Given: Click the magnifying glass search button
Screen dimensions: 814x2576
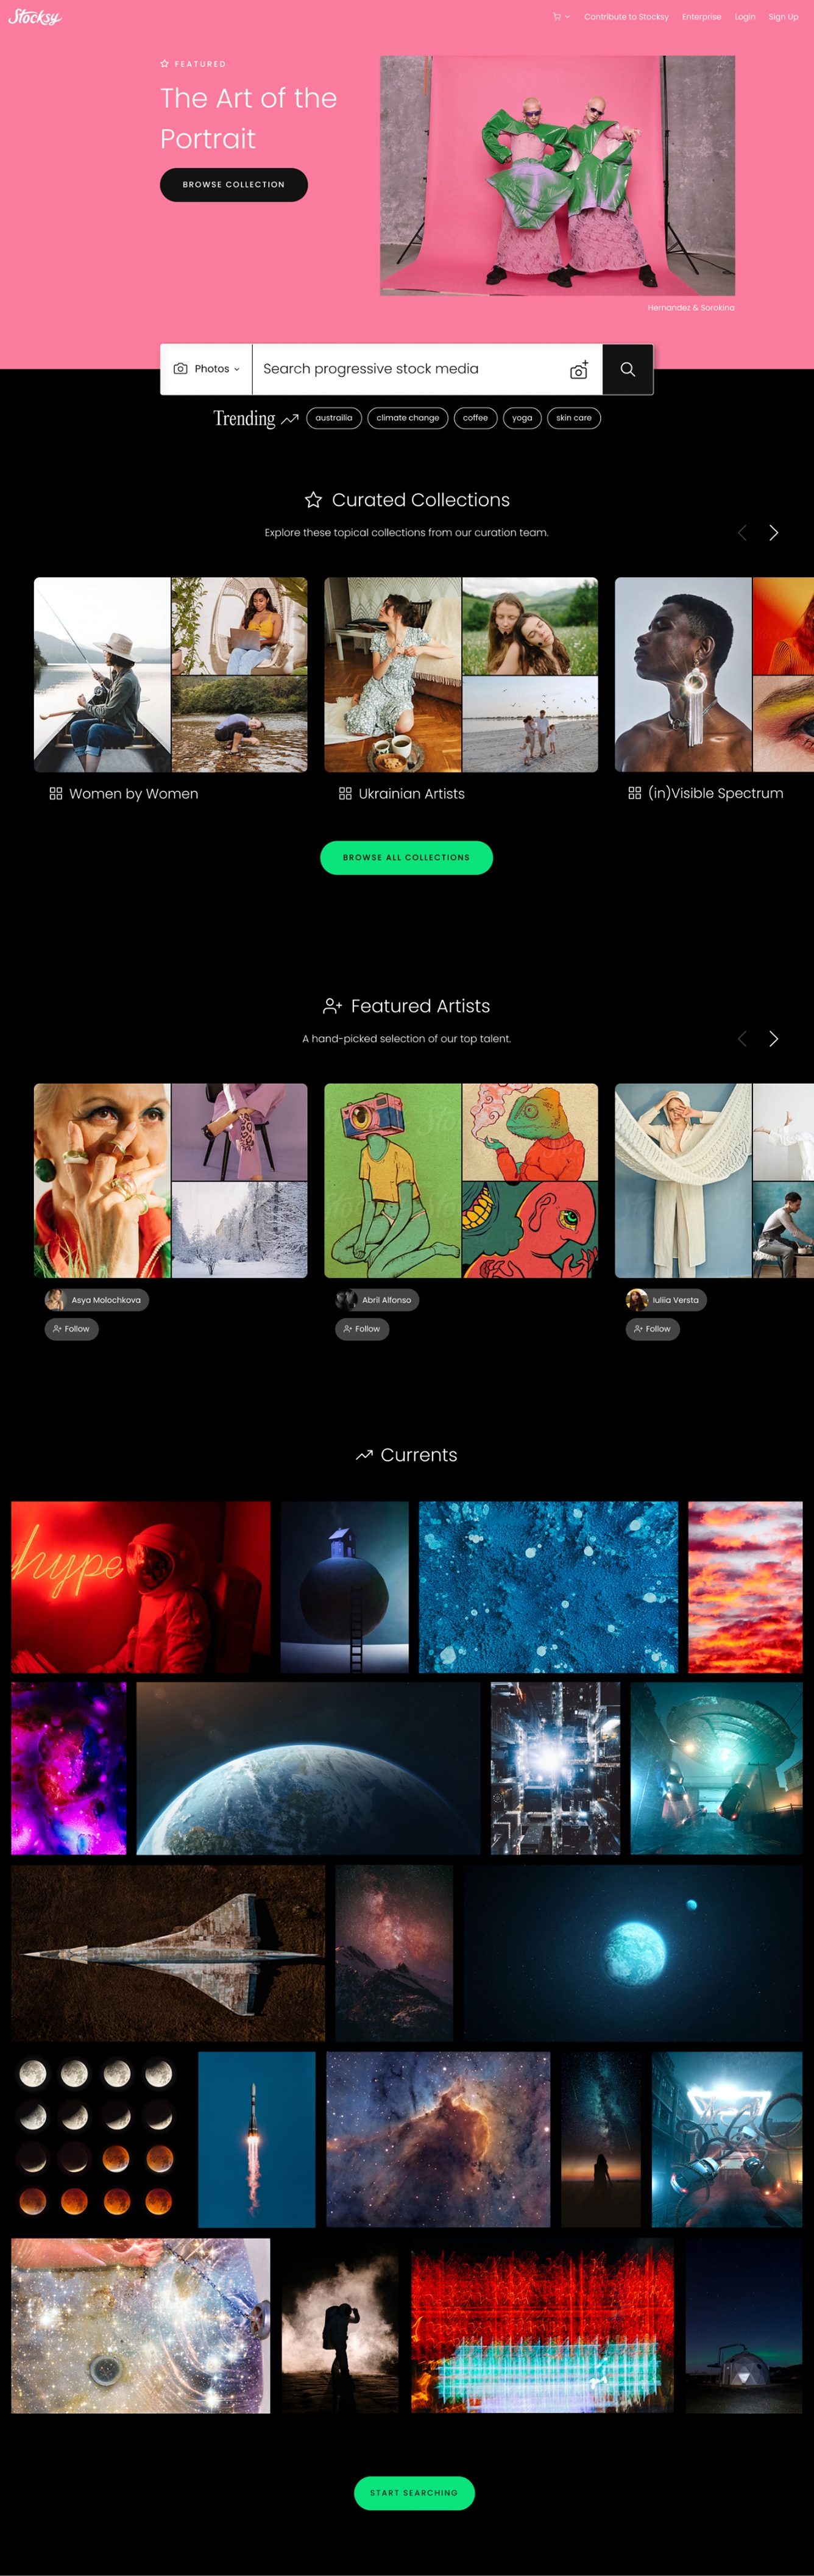Looking at the screenshot, I should pyautogui.click(x=628, y=369).
